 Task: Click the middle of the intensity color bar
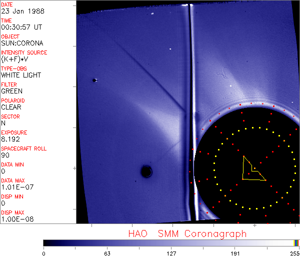click(x=170, y=242)
